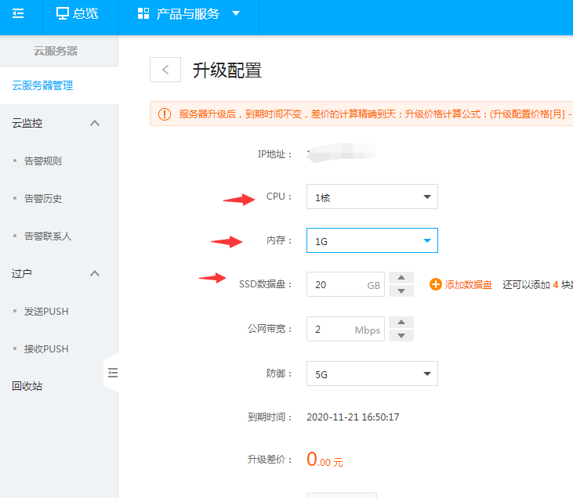Screen dimensions: 573x498
Task: Open 告警历史 in the sidebar
Action: (x=43, y=199)
